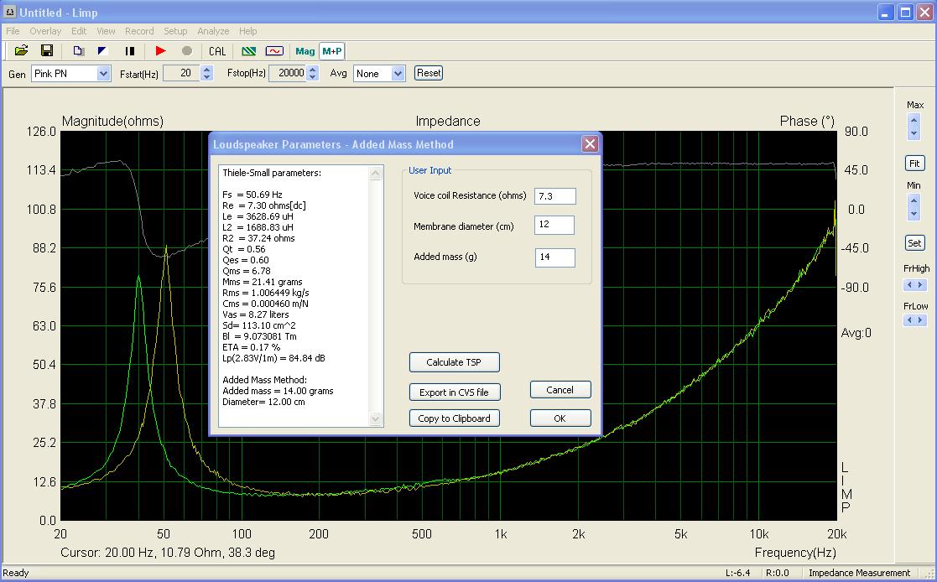The height and width of the screenshot is (582, 937).
Task: Click the parameters list scrollbar down arrow
Action: [375, 418]
